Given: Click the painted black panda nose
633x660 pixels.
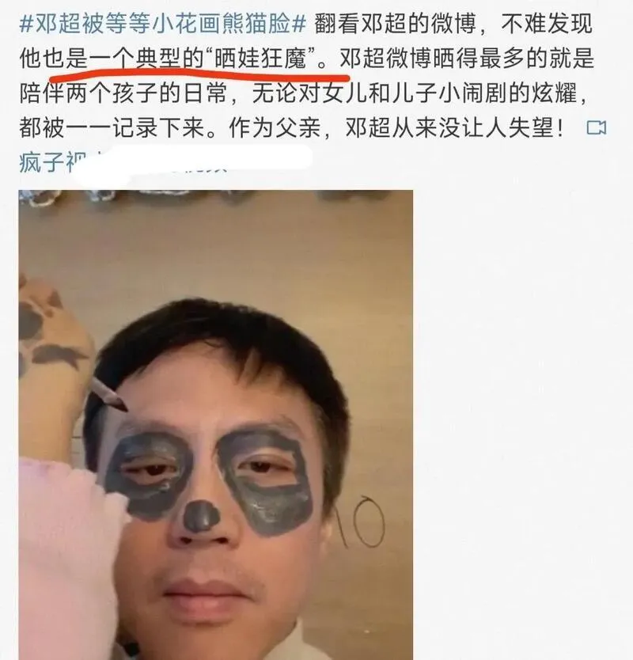Looking at the screenshot, I should pos(201,517).
